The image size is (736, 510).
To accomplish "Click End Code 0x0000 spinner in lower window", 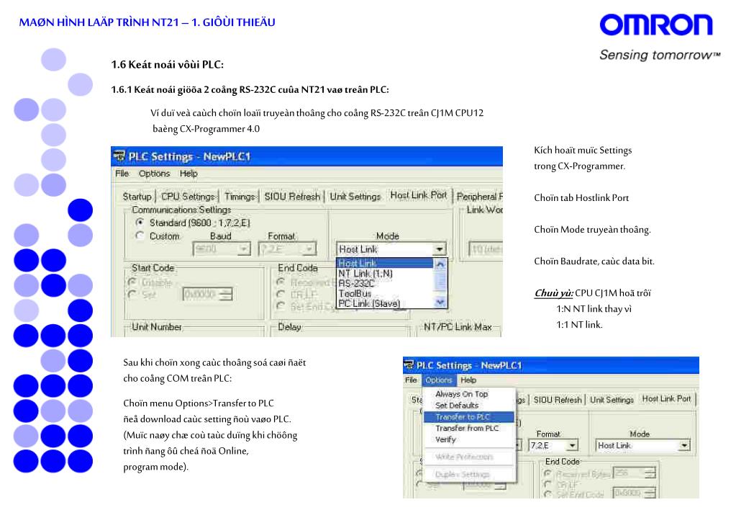I will [650, 493].
